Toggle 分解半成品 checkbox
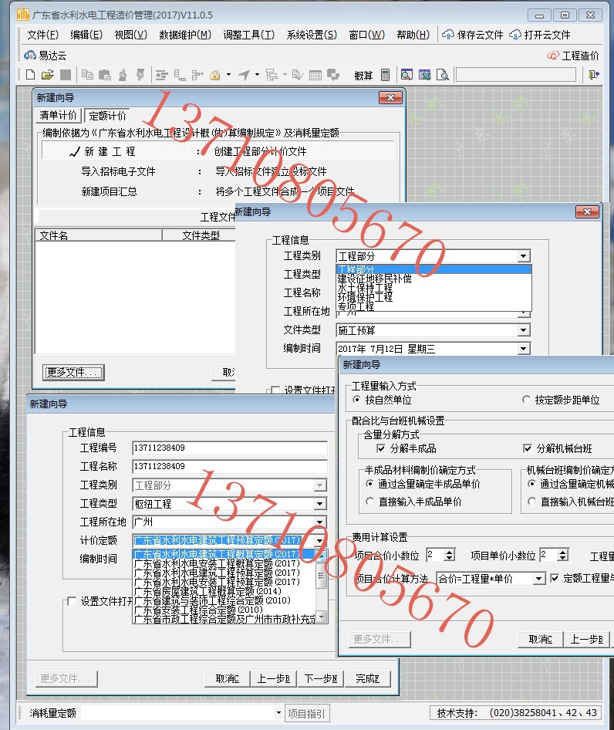 pos(381,448)
